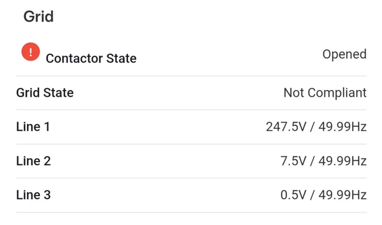The height and width of the screenshot is (225, 382).
Task: Select the 247.5V / 49.99Hz reading
Action: tap(316, 127)
